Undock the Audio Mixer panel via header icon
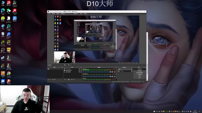 tap(116, 67)
